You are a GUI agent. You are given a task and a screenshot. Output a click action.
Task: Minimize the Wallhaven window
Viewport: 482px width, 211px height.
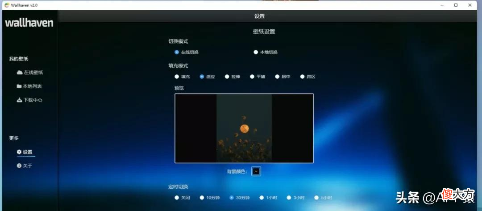pos(442,5)
